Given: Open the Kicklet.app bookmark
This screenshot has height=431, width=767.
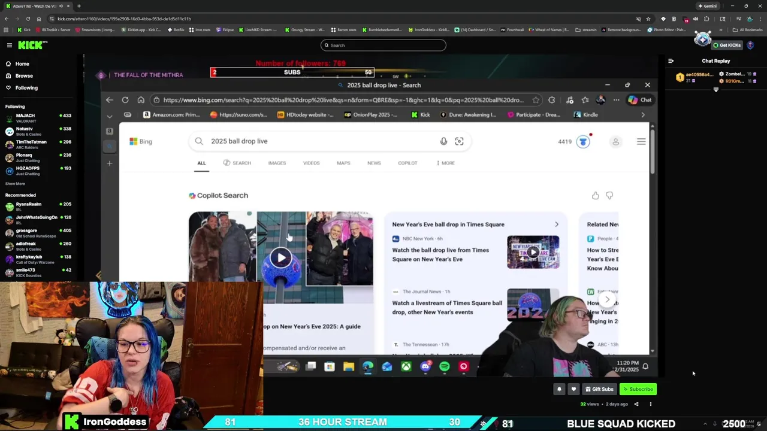Looking at the screenshot, I should pos(141,29).
